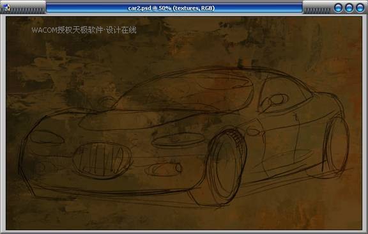The width and height of the screenshot is (368, 234).
Task: Click the sketched car's oval front grille
Action: (102, 160)
